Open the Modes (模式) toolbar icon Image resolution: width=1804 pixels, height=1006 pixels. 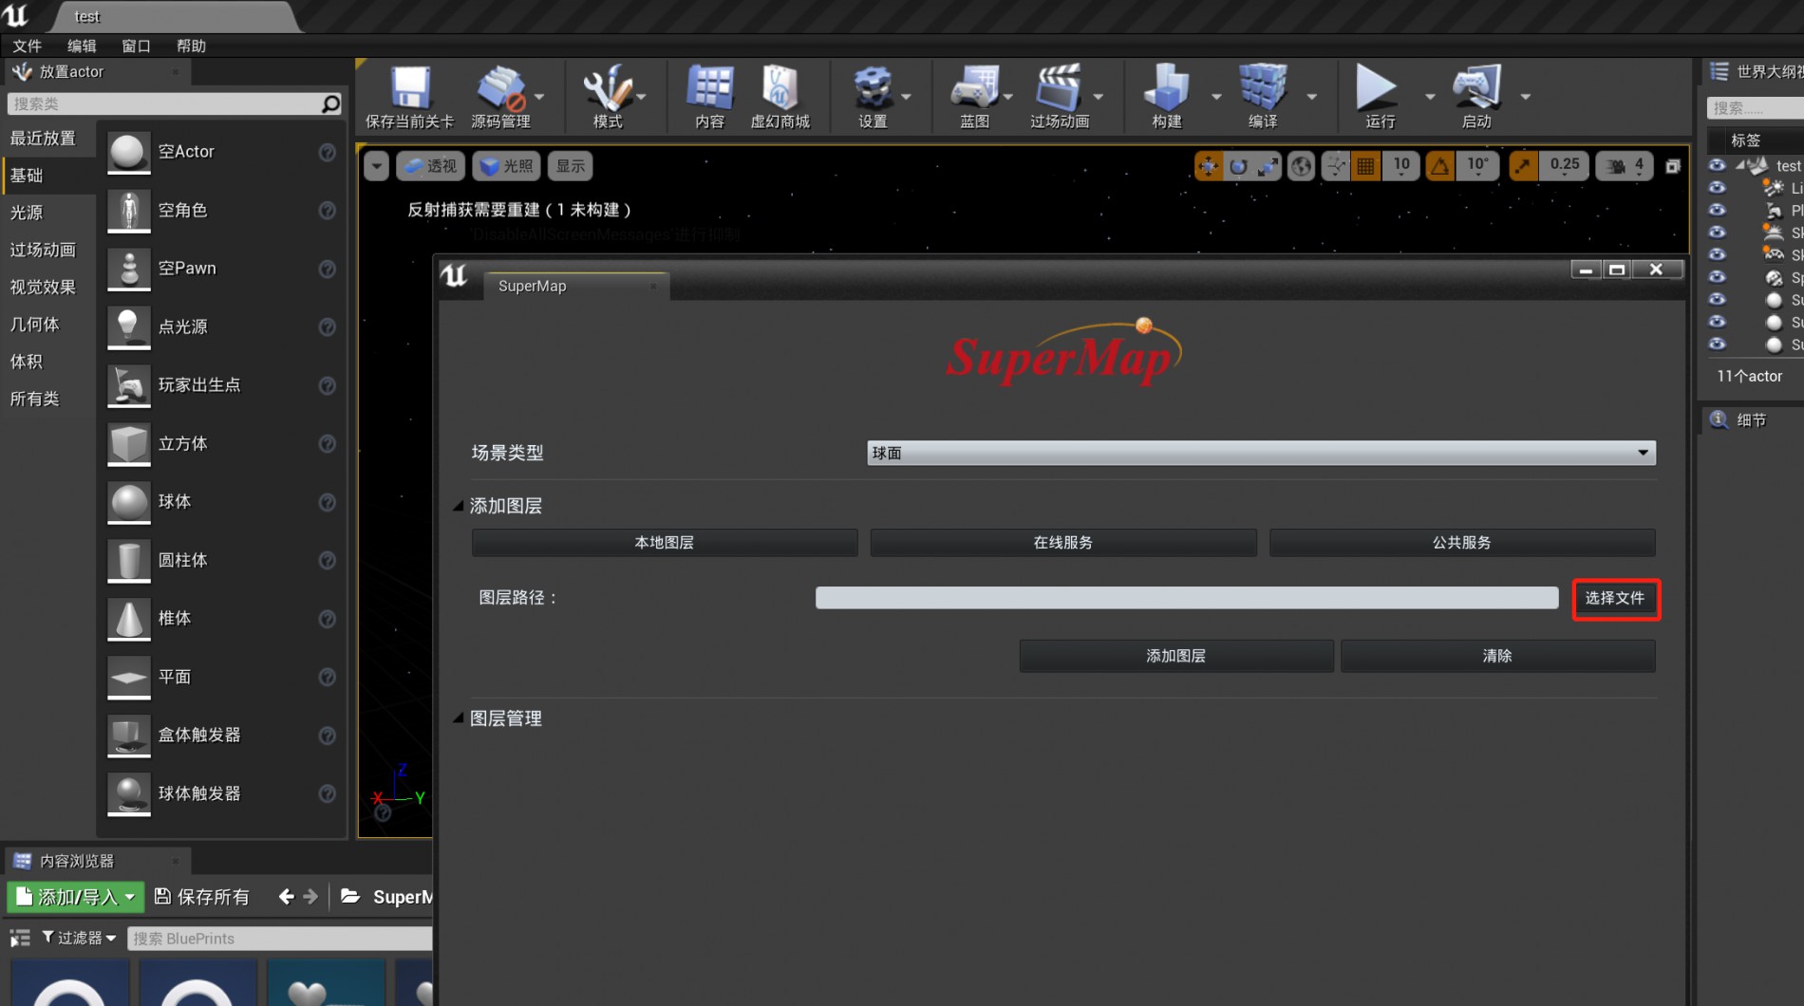pyautogui.click(x=608, y=96)
